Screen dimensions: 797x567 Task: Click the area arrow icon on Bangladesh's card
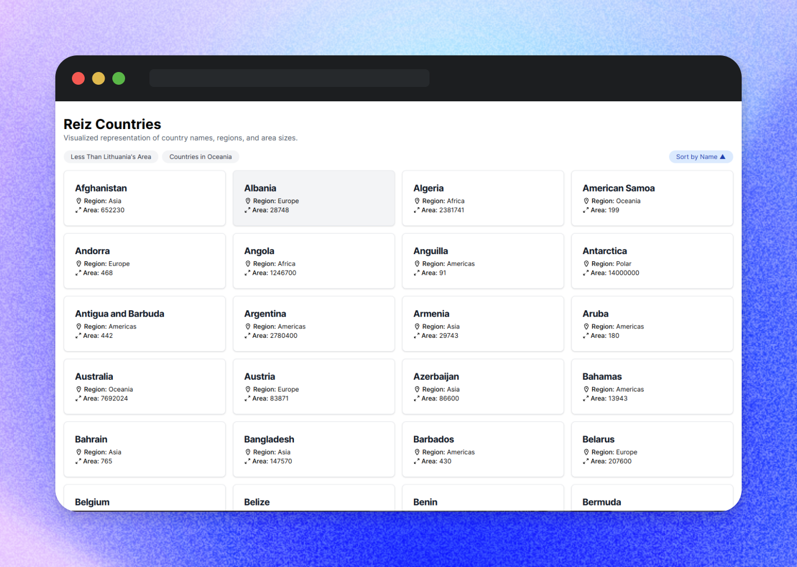click(248, 461)
